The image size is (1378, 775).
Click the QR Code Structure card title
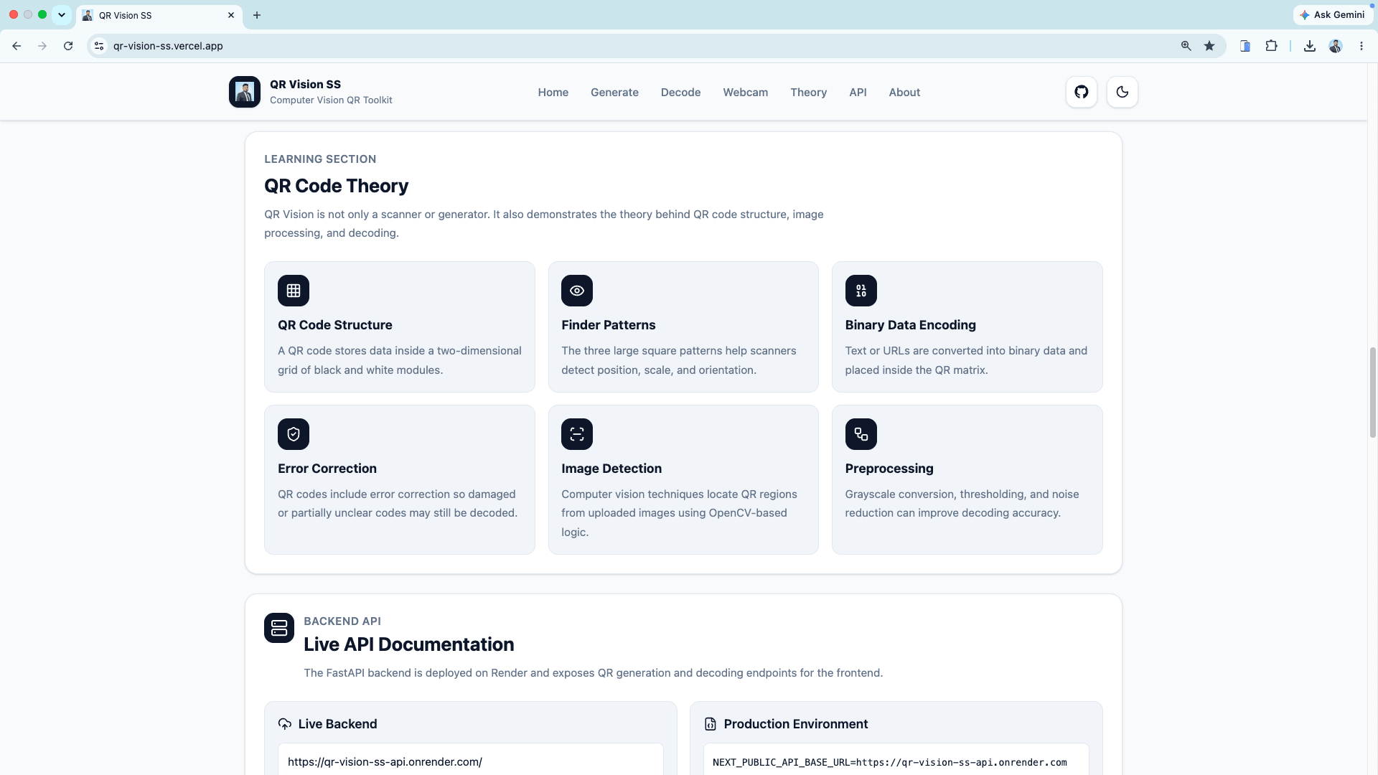point(335,325)
